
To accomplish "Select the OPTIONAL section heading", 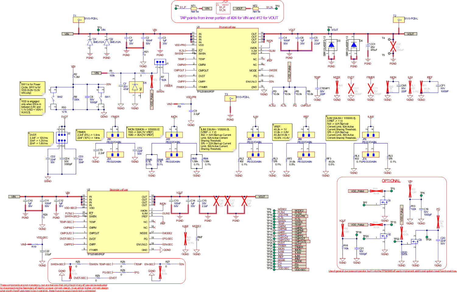I will [x=391, y=181].
